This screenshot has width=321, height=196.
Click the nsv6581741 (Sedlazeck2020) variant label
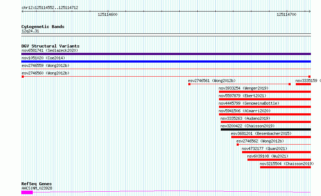[50, 50]
